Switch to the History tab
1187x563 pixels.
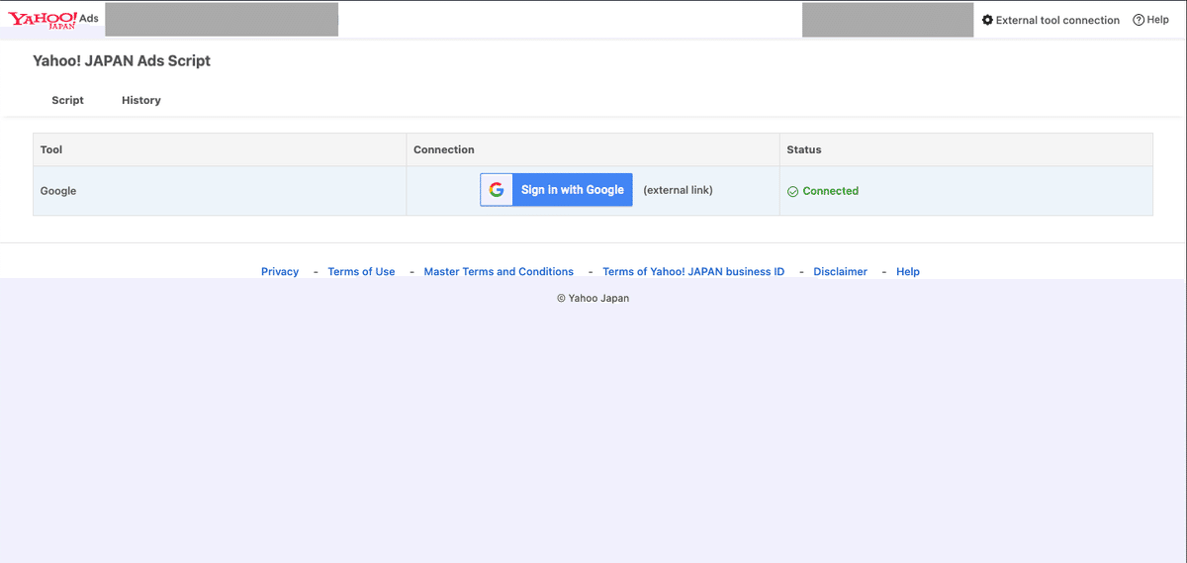click(x=141, y=100)
